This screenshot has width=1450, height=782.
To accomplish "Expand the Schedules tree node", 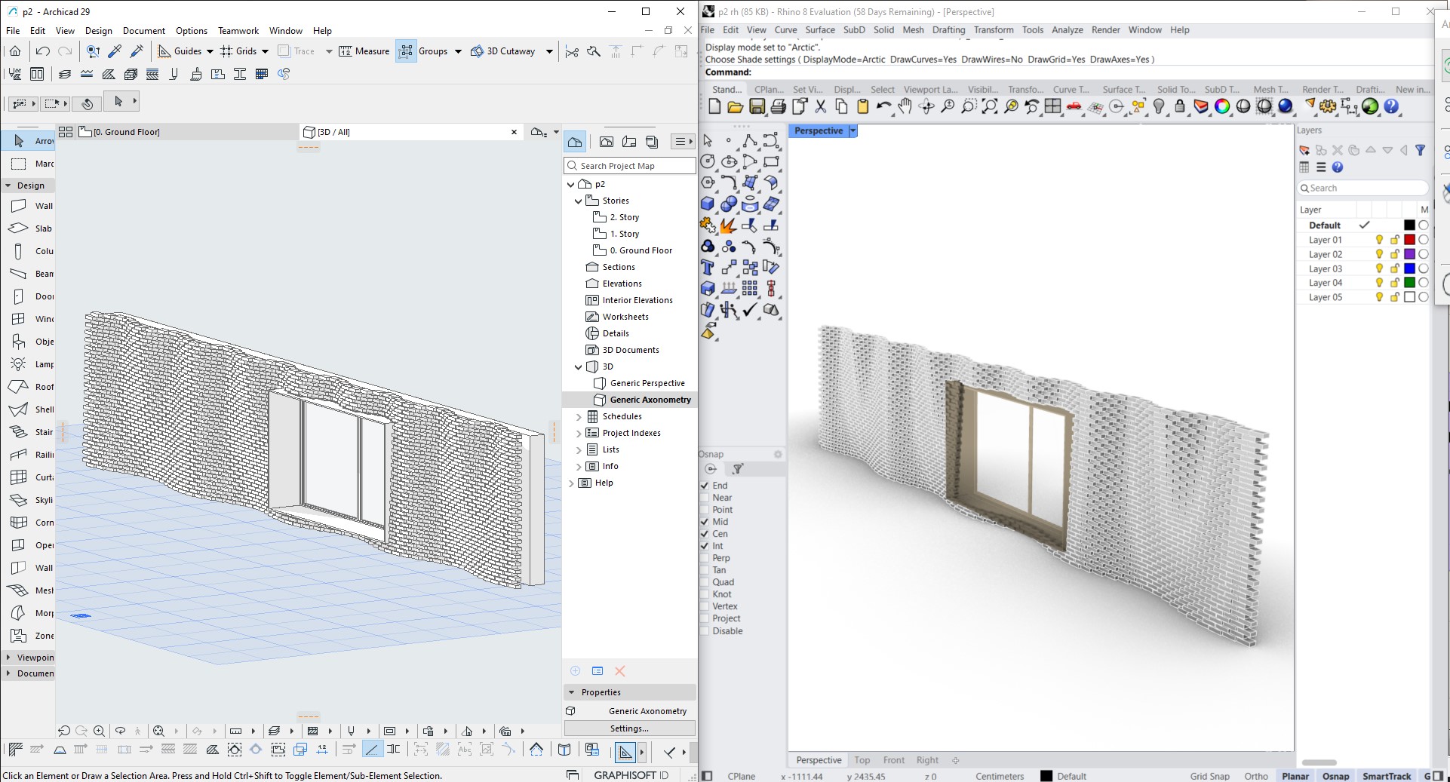I will pos(579,416).
